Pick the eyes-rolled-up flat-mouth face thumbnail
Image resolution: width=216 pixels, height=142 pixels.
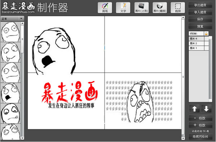[10, 73]
